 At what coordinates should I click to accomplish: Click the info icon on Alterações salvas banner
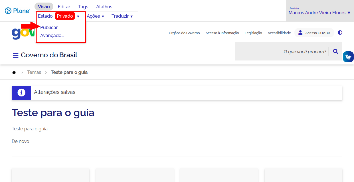(21, 93)
